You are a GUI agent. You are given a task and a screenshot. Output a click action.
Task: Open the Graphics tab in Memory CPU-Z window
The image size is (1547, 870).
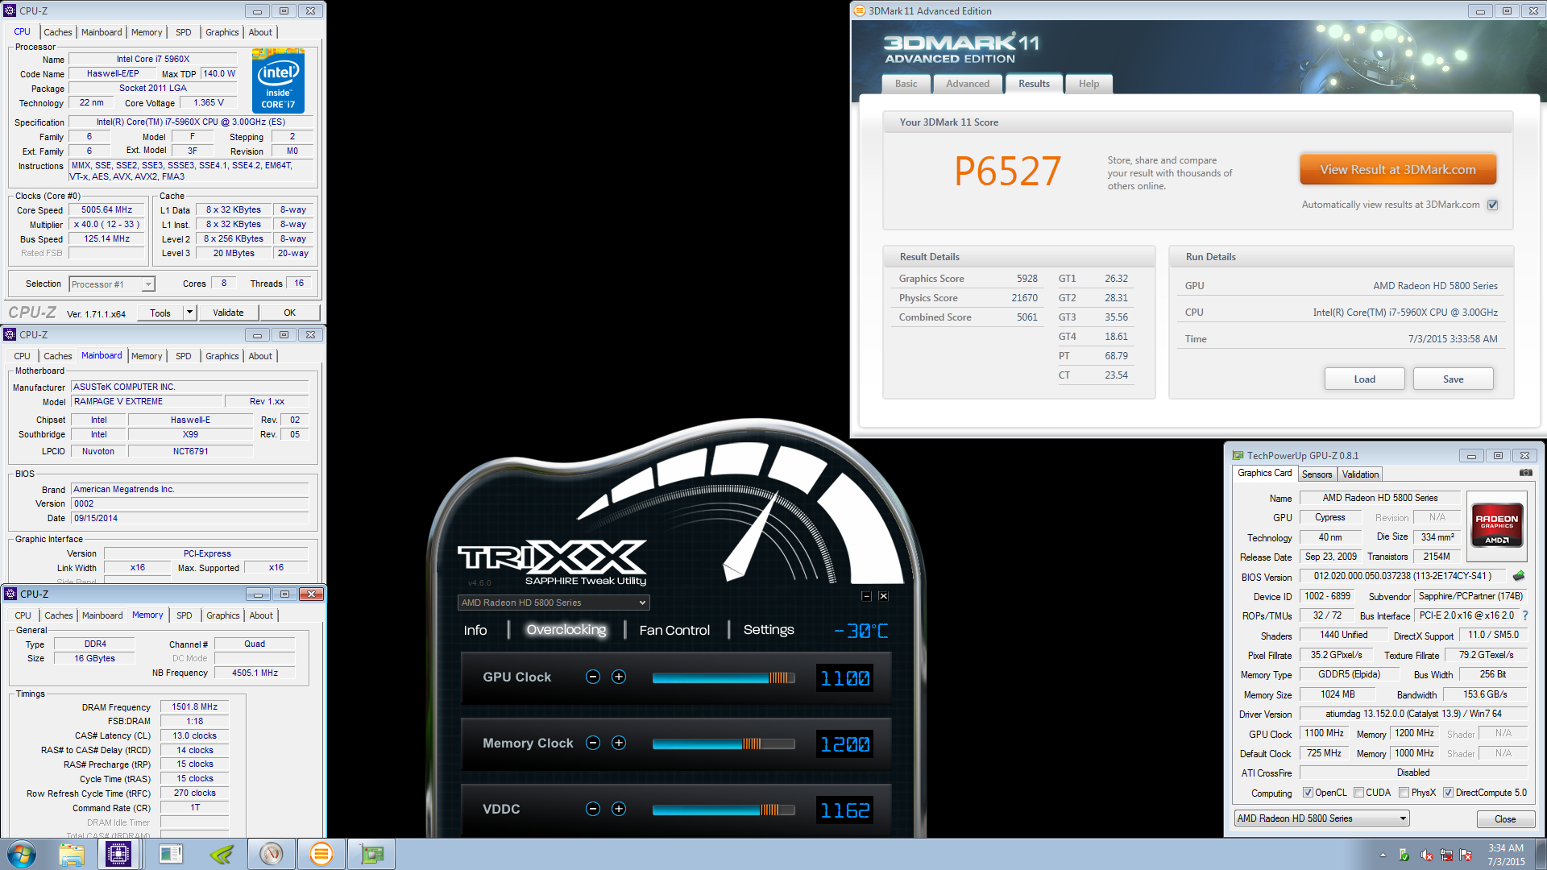coord(223,615)
